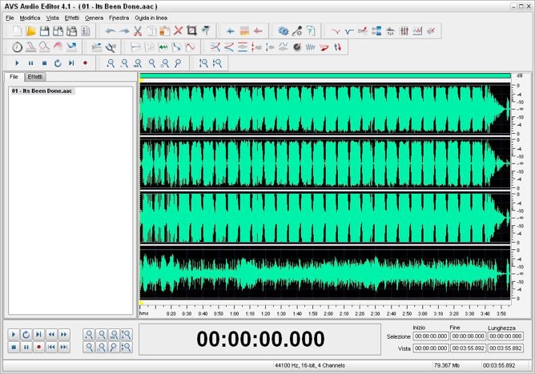The image size is (535, 374).
Task: Click stop in the bottom transport panel
Action: 14,347
